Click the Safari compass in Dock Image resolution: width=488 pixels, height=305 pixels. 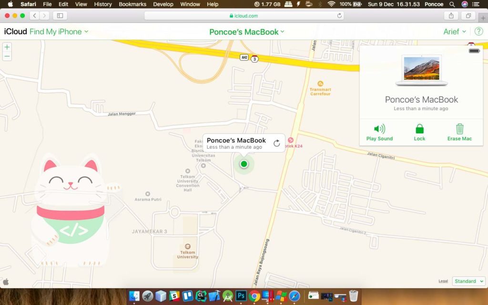point(295,296)
